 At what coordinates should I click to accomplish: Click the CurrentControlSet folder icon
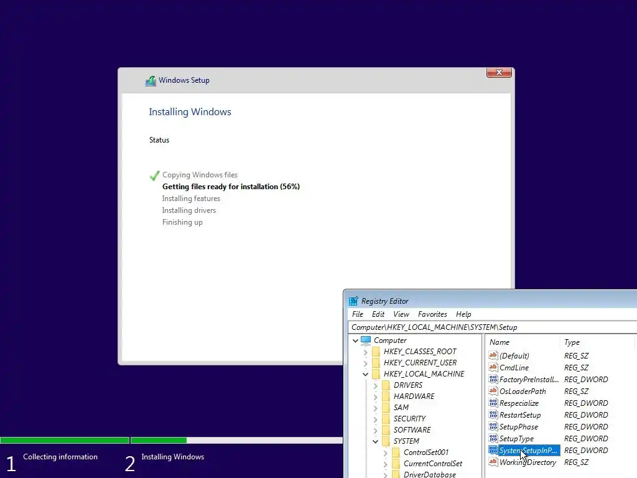[396, 463]
